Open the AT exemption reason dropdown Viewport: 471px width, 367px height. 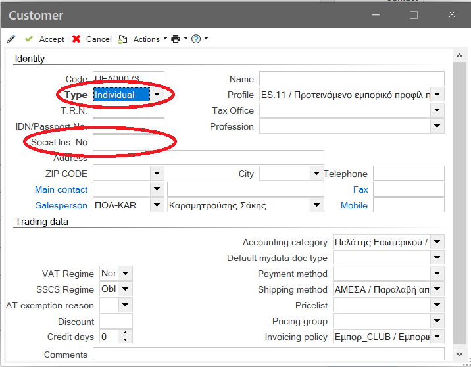point(126,305)
